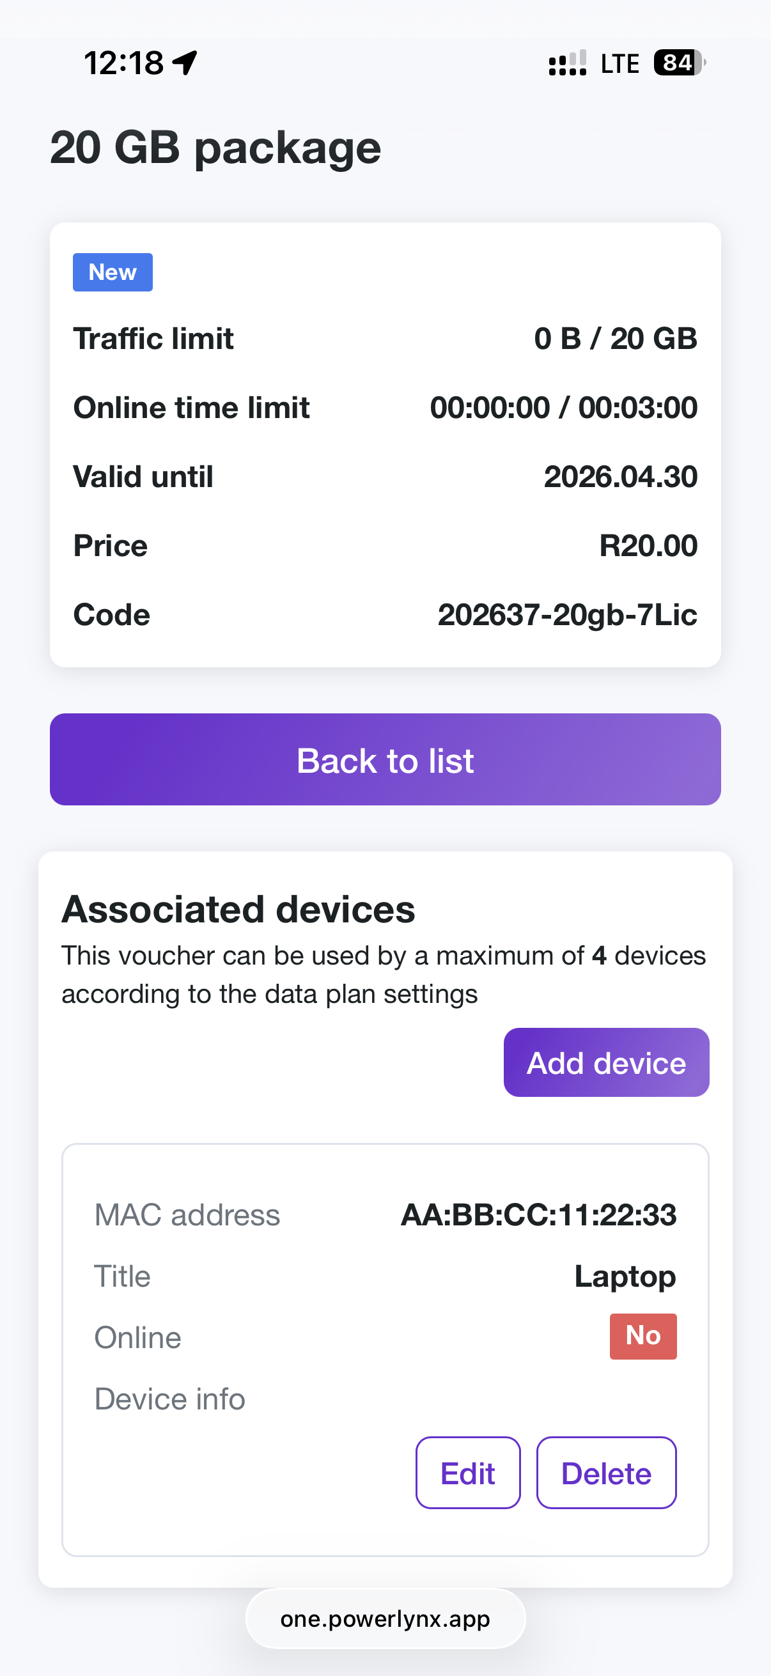Viewport: 771px width, 1676px height.
Task: Tap the one.powerlynx.app address pill
Action: point(385,1618)
